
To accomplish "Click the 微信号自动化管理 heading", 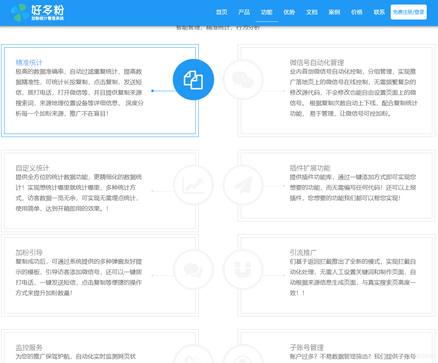I will pos(317,63).
